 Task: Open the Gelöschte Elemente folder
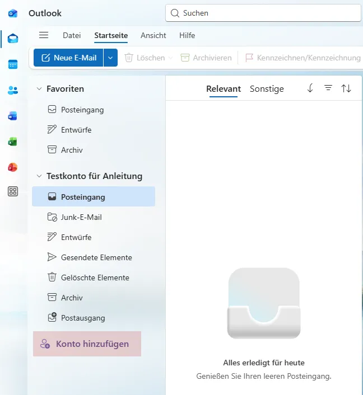94,278
